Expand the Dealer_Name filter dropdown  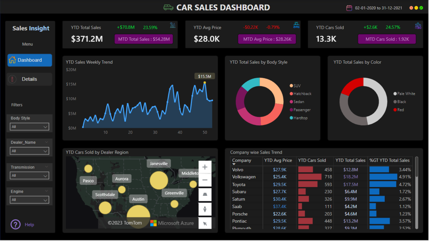pos(29,151)
